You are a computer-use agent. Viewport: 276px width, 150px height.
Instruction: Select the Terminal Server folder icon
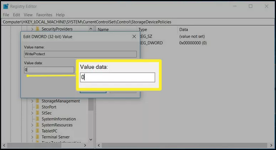point(37,137)
